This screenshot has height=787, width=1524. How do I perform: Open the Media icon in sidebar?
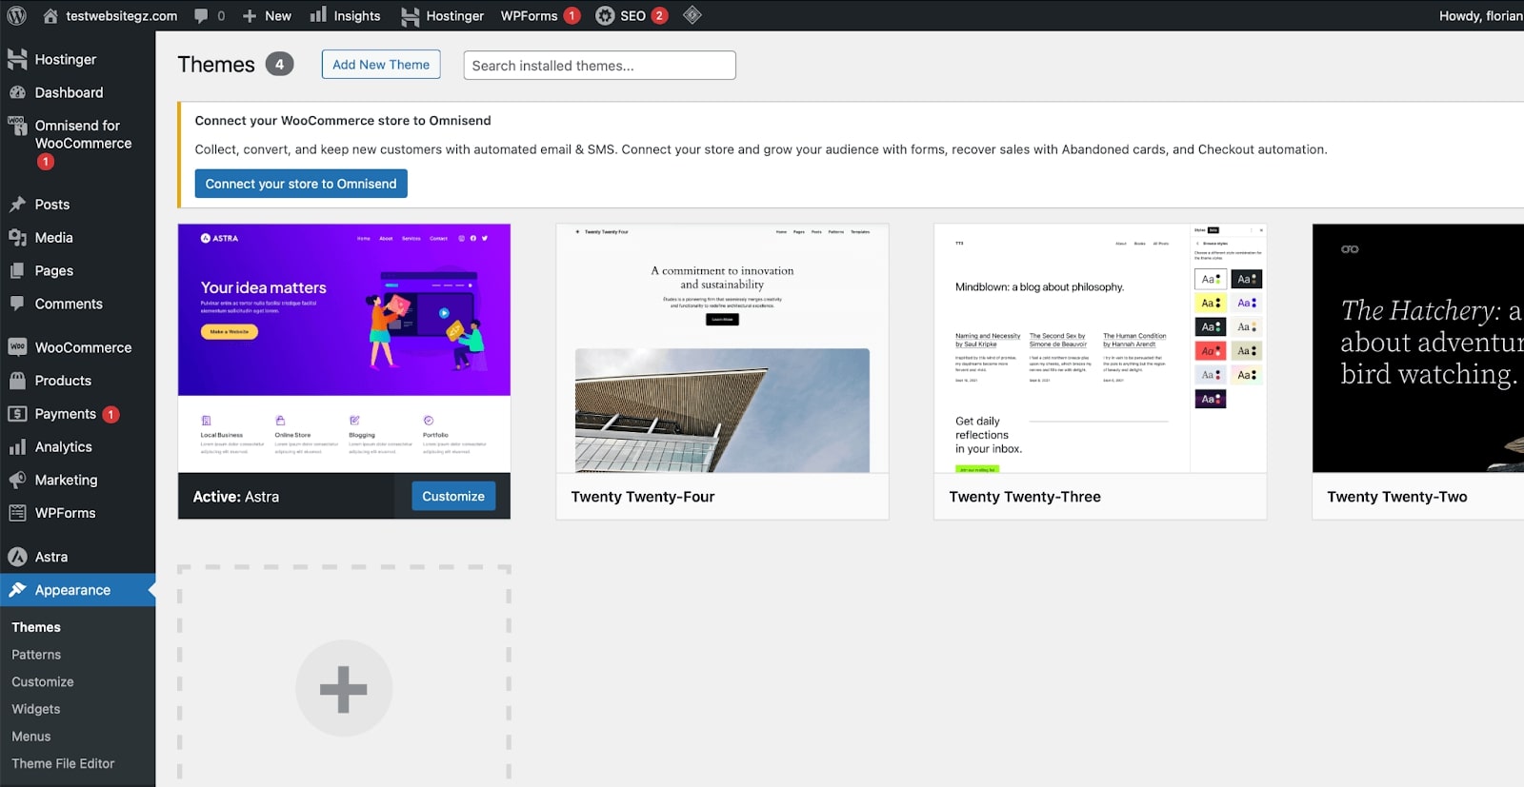click(x=17, y=238)
